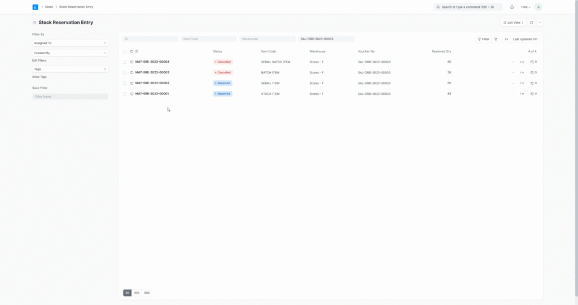Go to Stock in the breadcrumb

pos(49,7)
